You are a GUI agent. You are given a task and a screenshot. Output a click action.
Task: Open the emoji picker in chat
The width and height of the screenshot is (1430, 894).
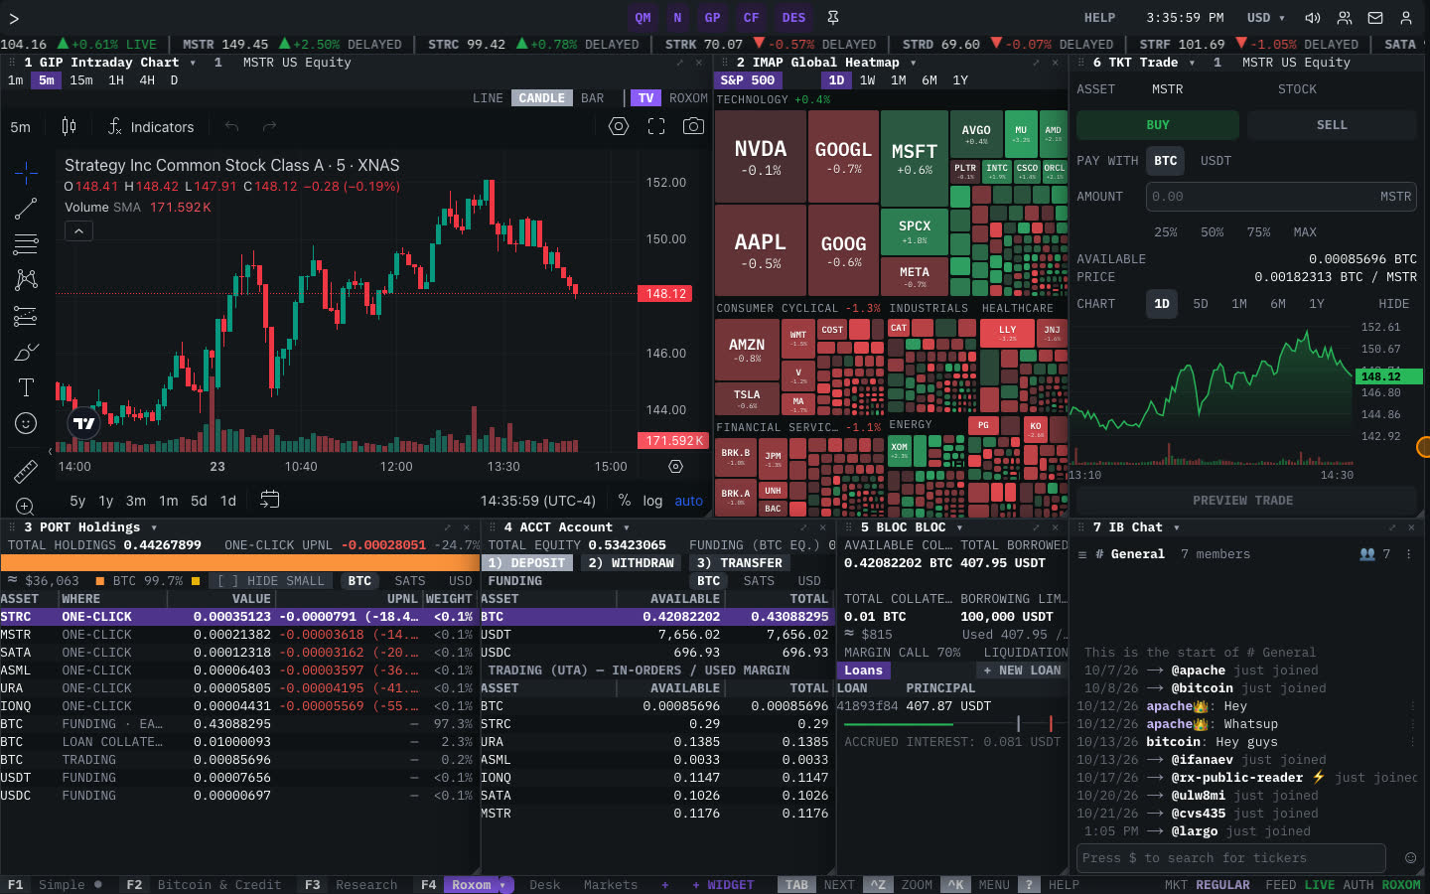[1410, 858]
